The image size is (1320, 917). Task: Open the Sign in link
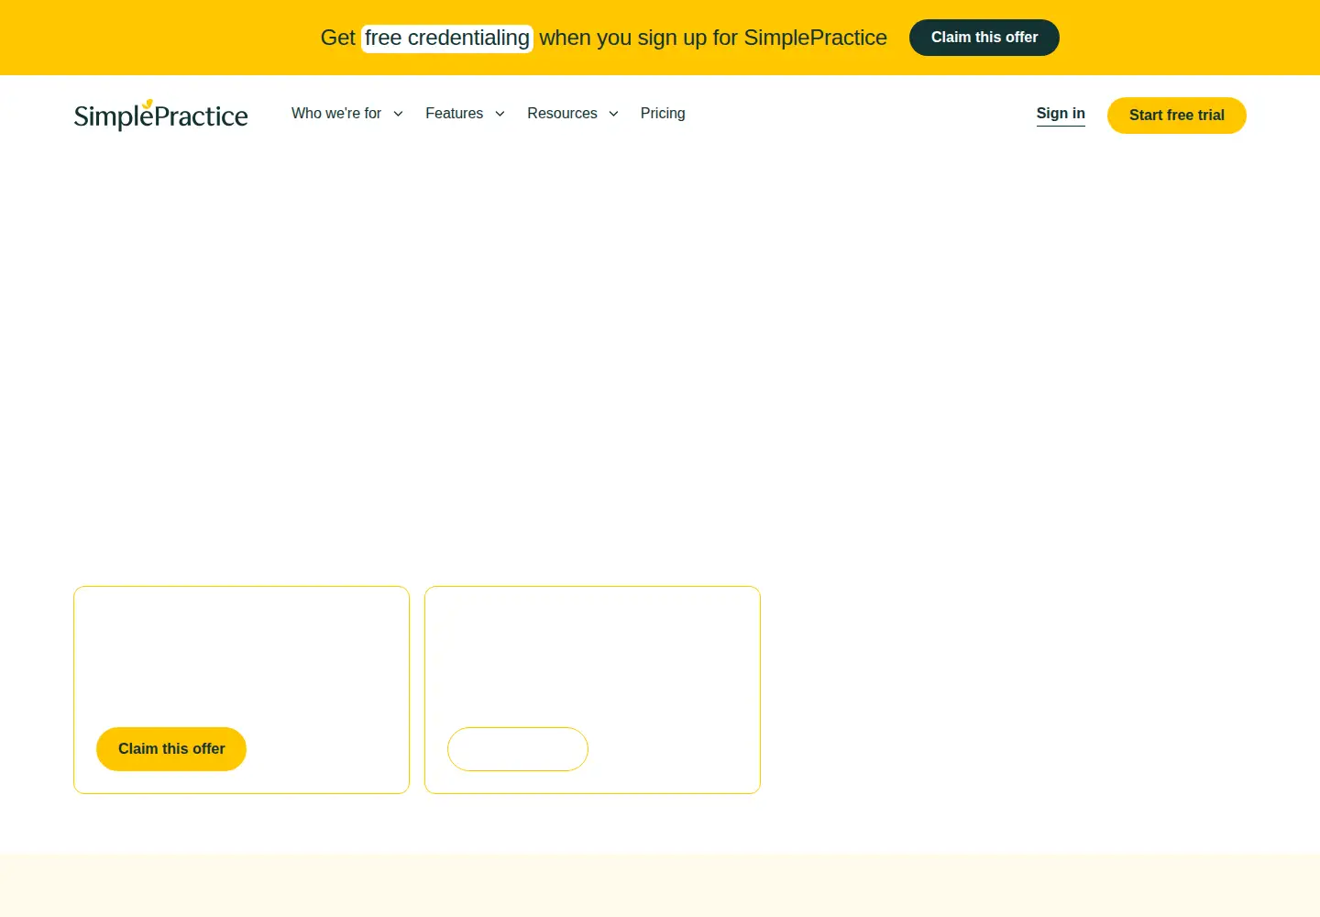(x=1061, y=114)
